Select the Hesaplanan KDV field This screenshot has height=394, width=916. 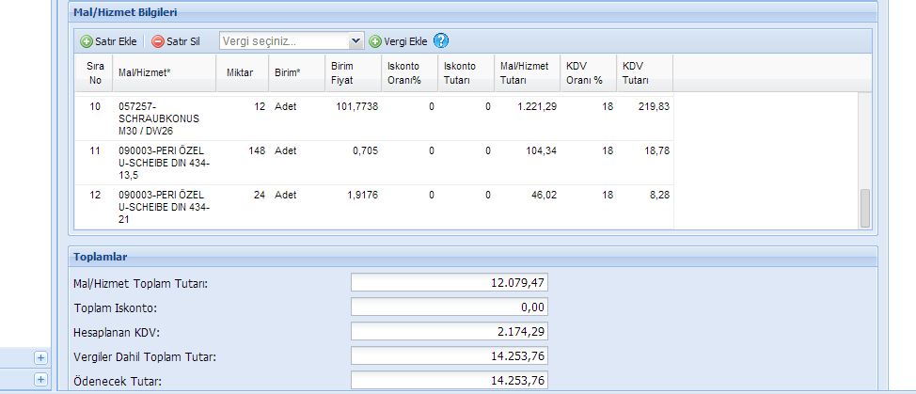[449, 331]
